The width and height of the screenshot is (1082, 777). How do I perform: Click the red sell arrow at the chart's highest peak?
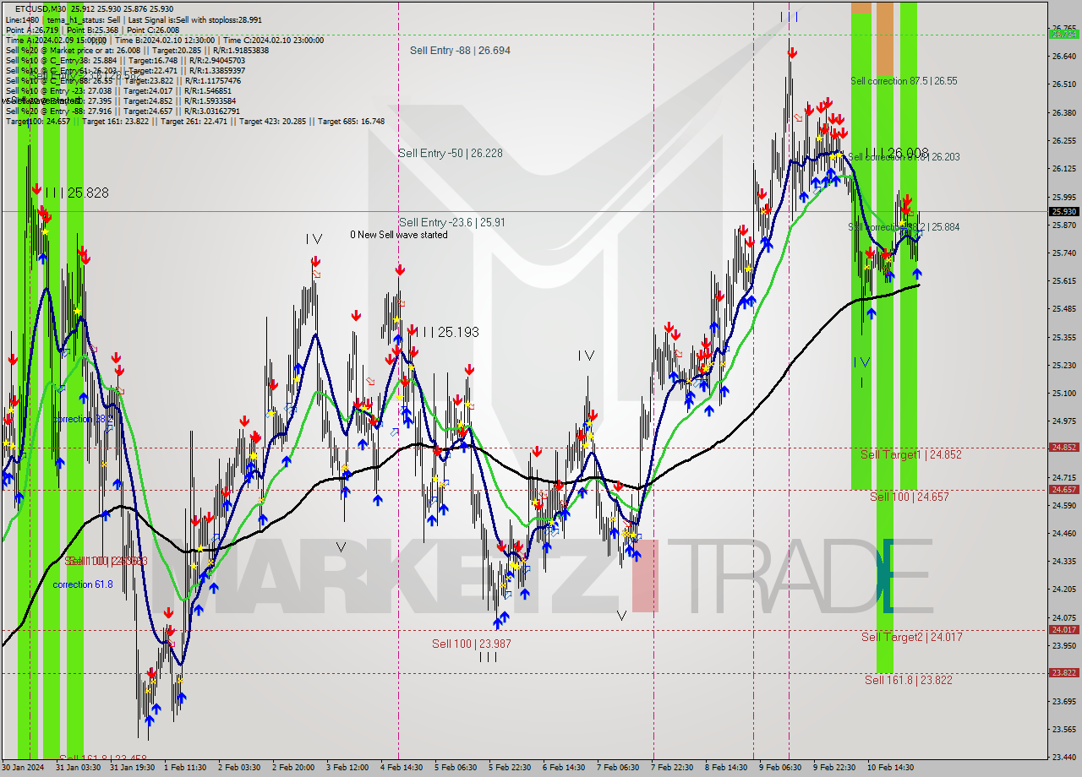point(791,53)
